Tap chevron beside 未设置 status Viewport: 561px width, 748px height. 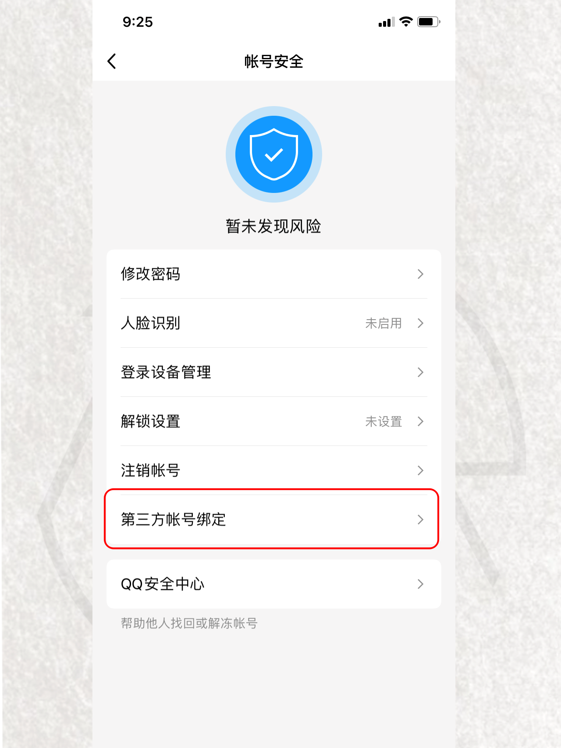(x=420, y=421)
